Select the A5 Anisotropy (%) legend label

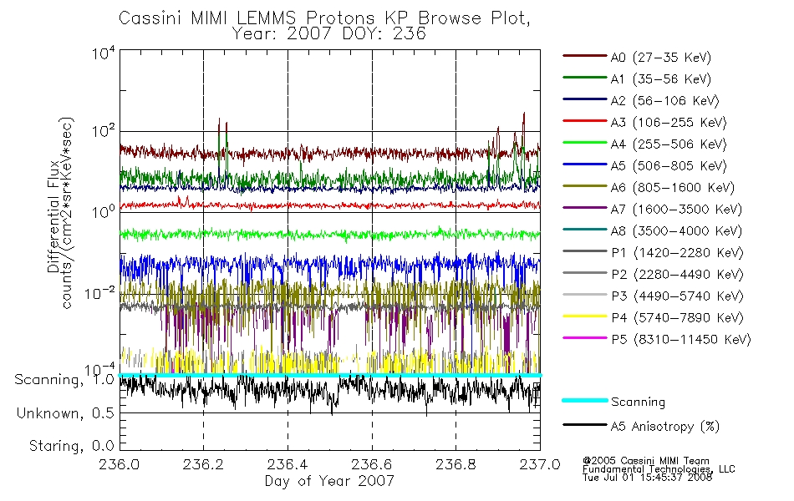point(665,427)
